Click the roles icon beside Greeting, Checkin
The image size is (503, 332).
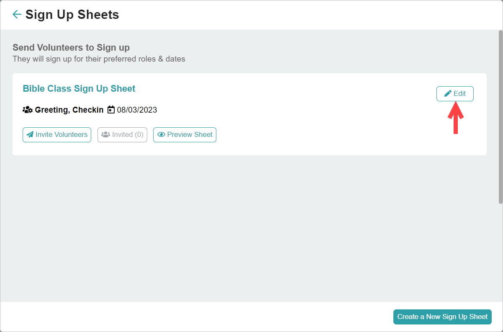[27, 110]
